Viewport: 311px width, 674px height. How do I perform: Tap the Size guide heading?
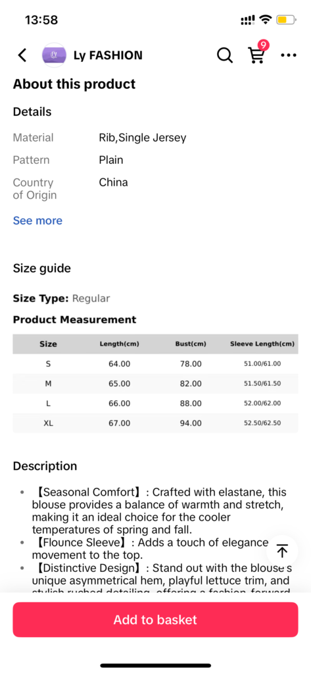[41, 269]
